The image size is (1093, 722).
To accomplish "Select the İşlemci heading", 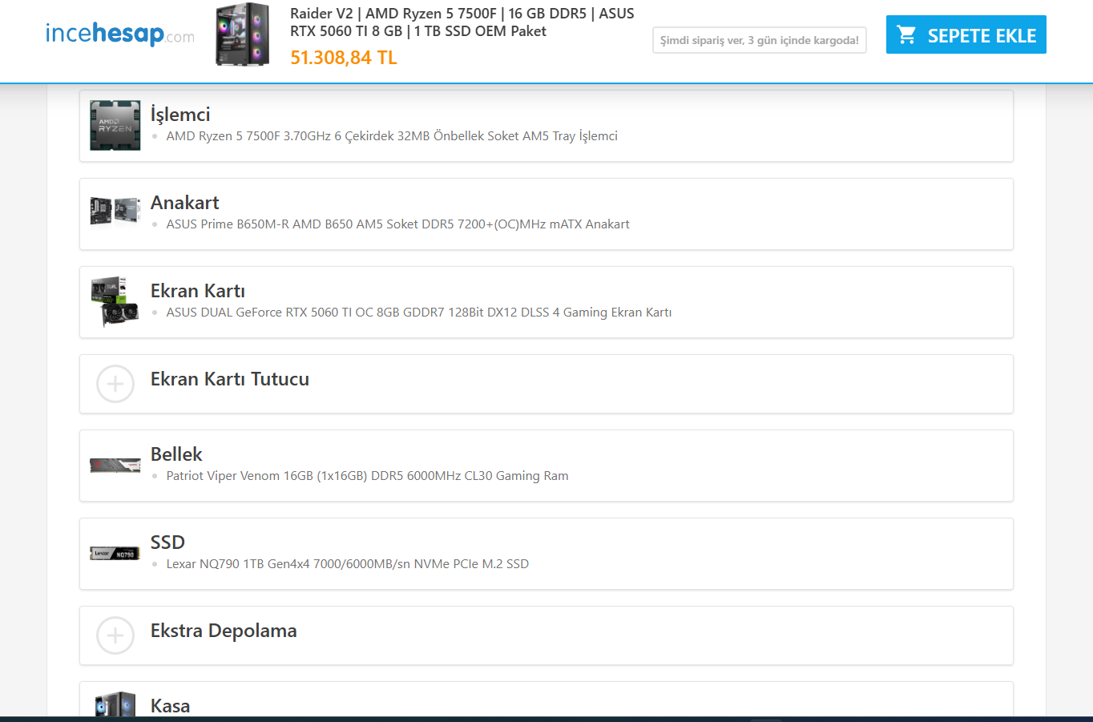I will point(180,115).
